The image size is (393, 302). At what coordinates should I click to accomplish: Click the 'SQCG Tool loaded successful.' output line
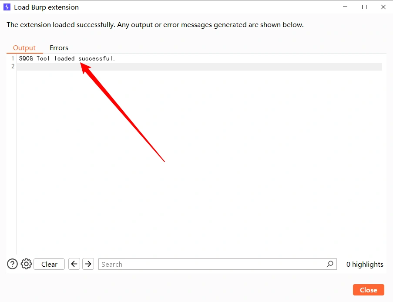67,58
